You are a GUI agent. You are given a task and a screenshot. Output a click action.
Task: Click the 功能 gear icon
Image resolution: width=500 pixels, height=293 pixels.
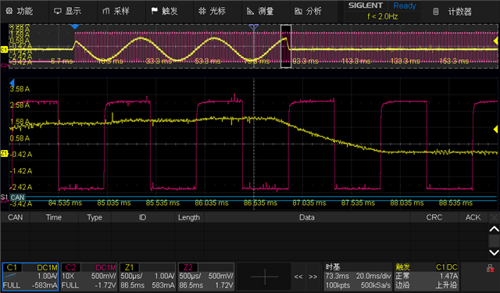(x=9, y=11)
